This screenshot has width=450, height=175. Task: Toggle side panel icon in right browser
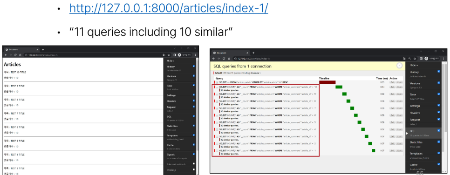[421, 59]
